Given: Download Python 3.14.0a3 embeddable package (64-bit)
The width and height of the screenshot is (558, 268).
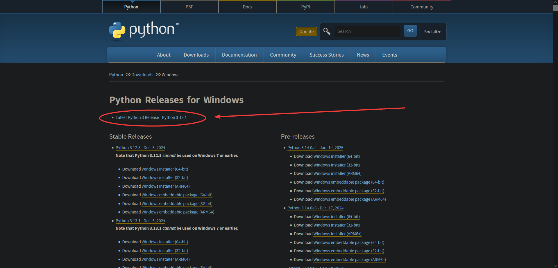Looking at the screenshot, I should (349, 242).
